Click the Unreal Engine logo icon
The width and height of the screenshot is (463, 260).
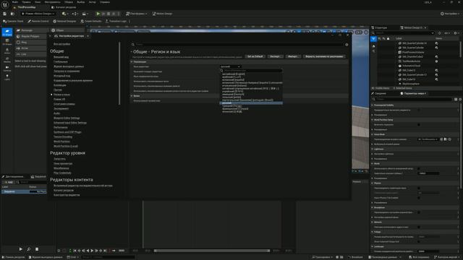point(5,4)
